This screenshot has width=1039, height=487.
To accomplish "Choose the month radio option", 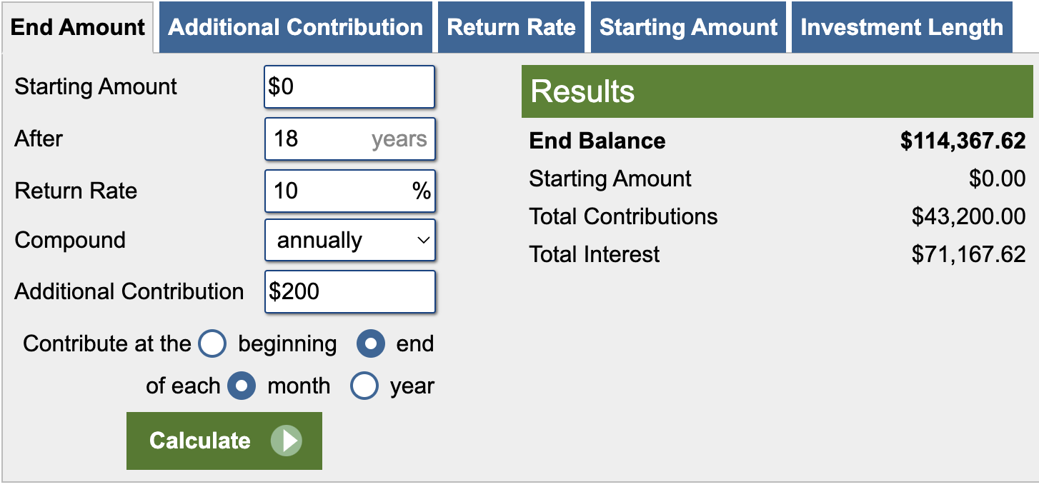I will pyautogui.click(x=242, y=386).
